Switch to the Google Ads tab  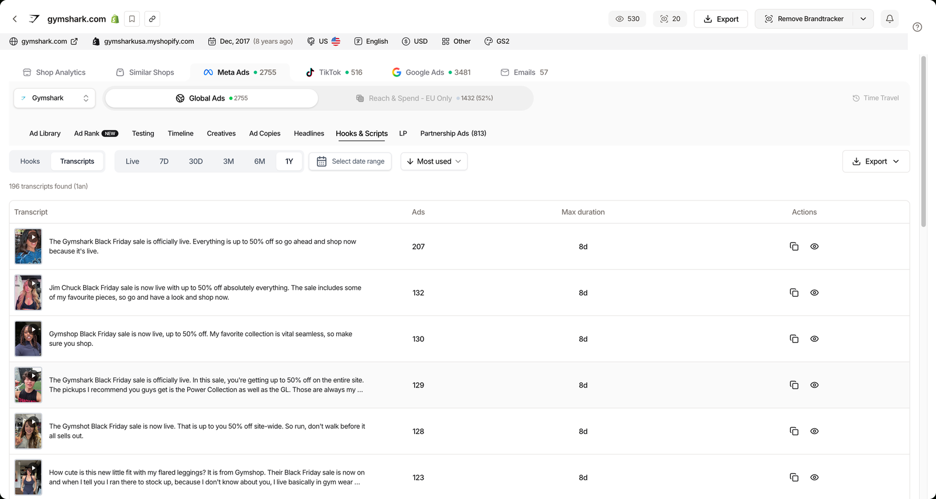431,72
